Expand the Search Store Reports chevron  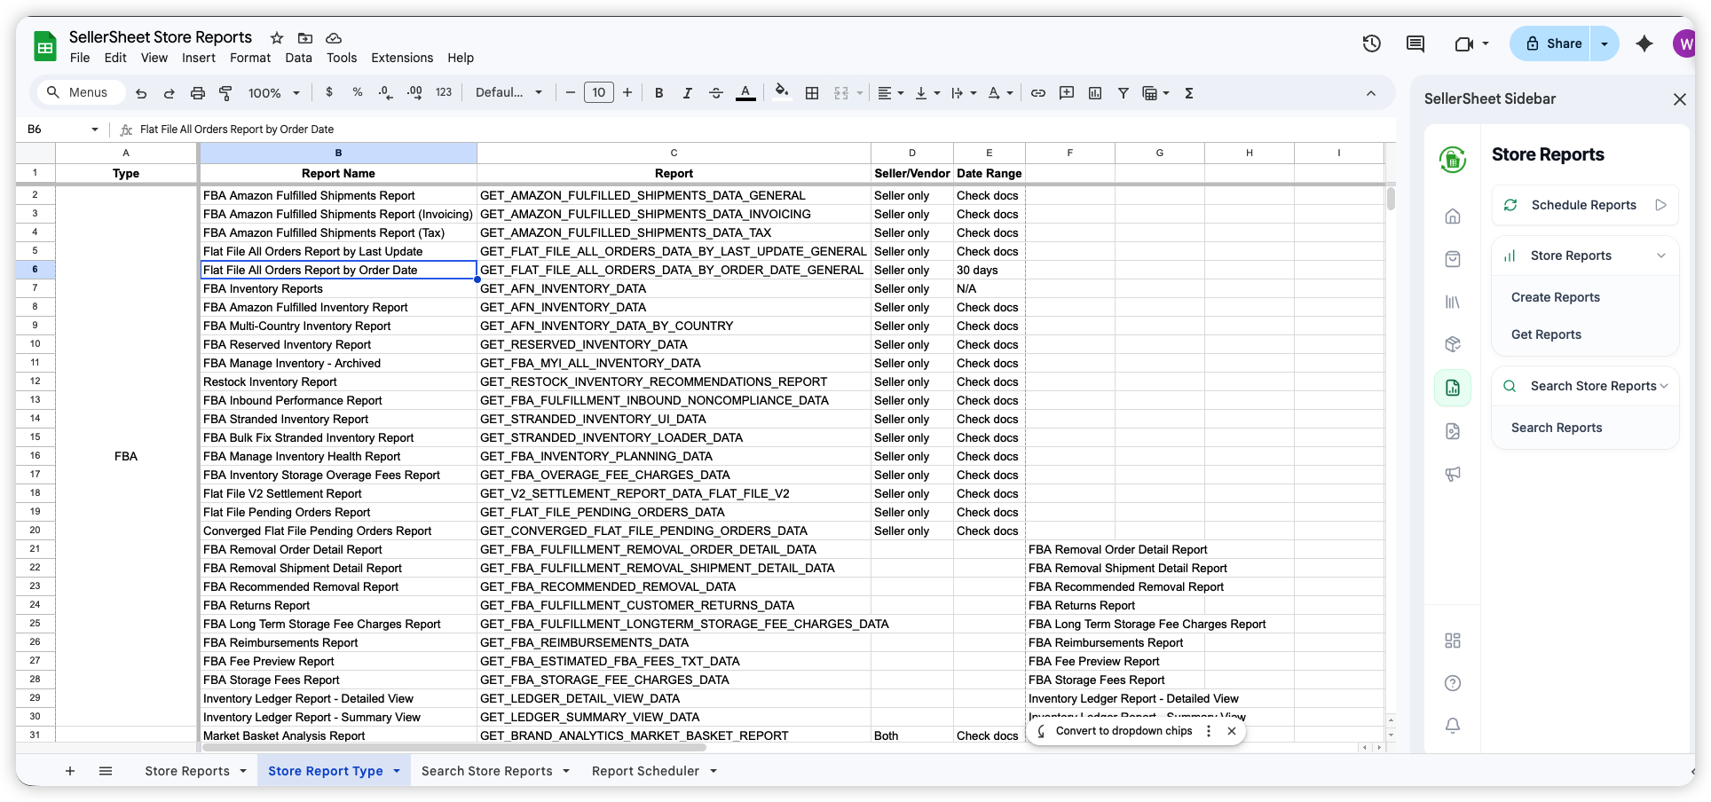[1665, 386]
